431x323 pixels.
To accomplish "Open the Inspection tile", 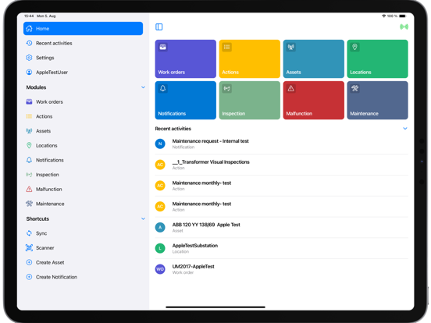I will tap(250, 100).
